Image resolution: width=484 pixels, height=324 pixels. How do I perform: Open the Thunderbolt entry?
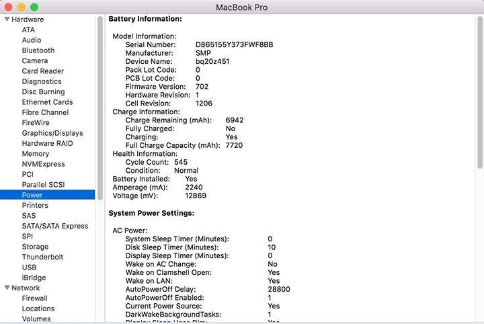[42, 257]
